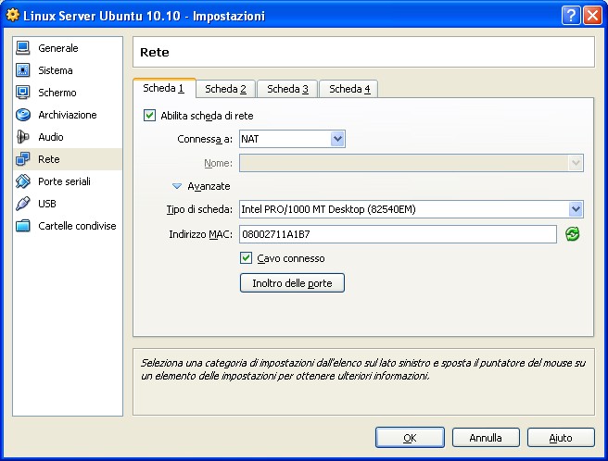Screen dimensions: 608x461
Task: Click the Inoltro delle porte button
Action: tap(292, 282)
